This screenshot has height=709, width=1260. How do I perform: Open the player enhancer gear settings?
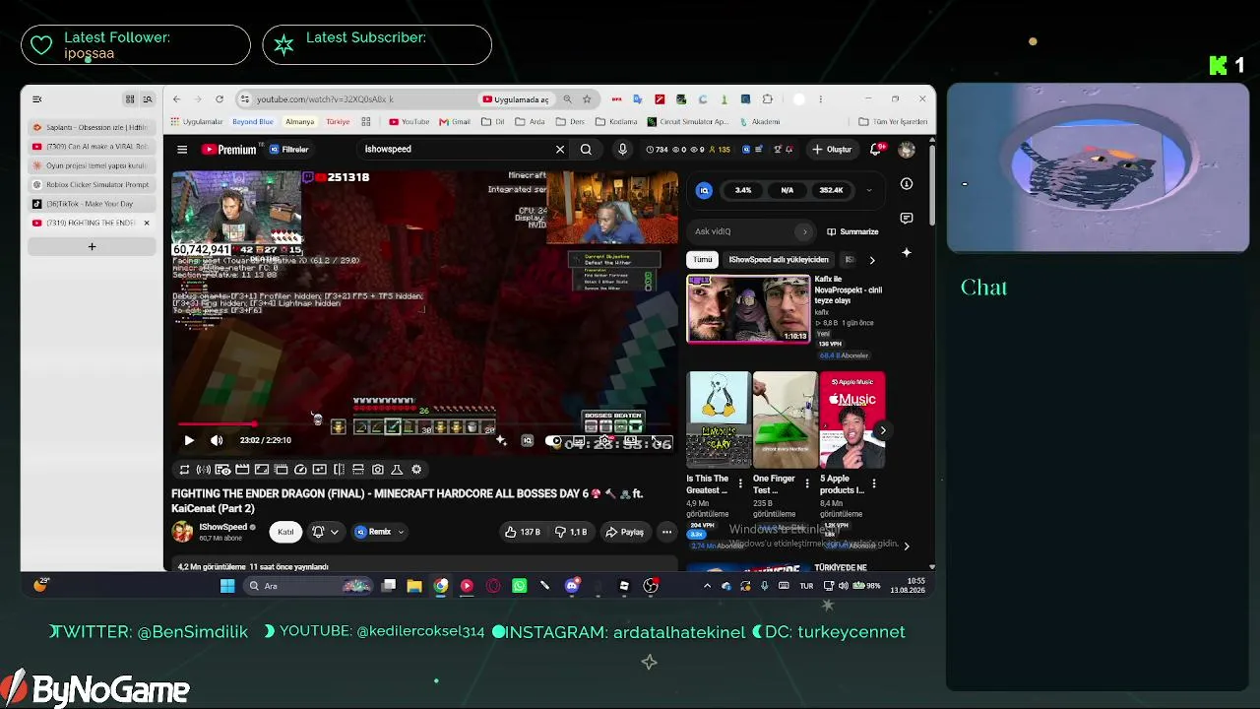click(416, 470)
